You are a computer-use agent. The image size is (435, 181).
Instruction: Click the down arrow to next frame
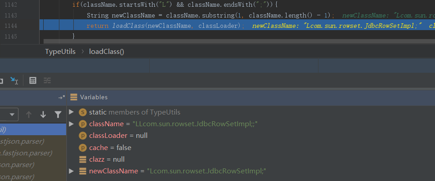click(43, 115)
